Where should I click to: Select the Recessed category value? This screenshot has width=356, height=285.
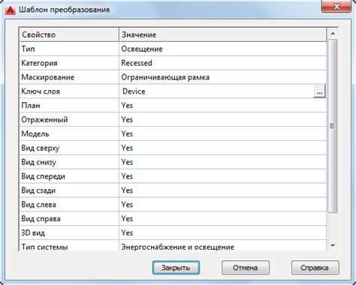click(223, 63)
